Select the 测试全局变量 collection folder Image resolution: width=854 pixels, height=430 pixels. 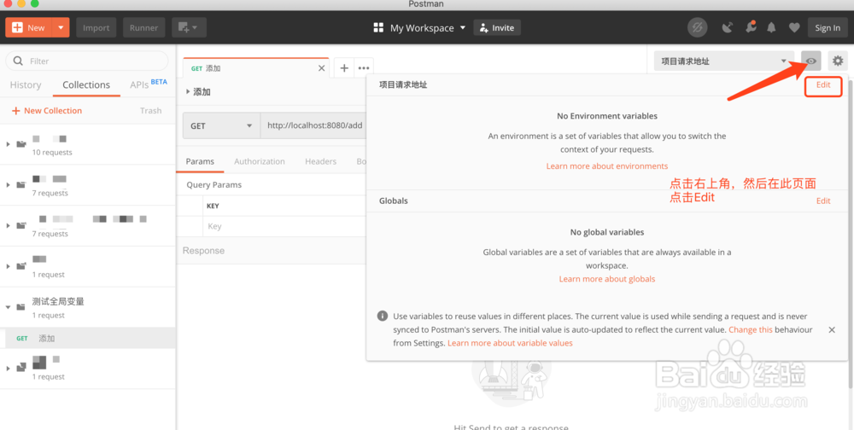coord(87,307)
